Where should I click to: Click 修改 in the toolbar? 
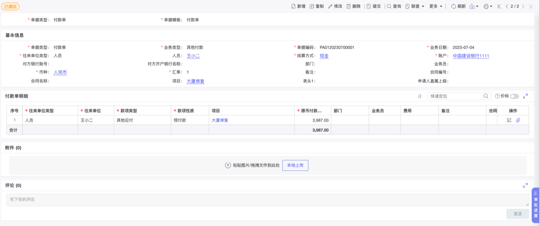tap(335, 6)
